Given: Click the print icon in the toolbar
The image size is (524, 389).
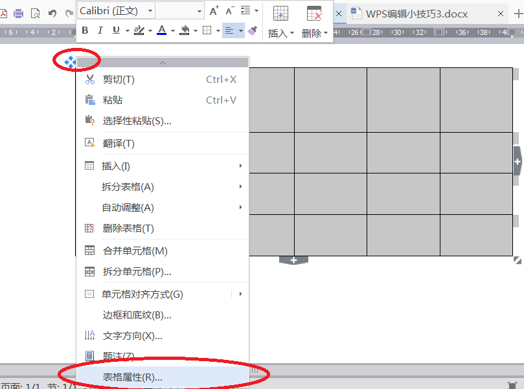Looking at the screenshot, I should tap(18, 14).
